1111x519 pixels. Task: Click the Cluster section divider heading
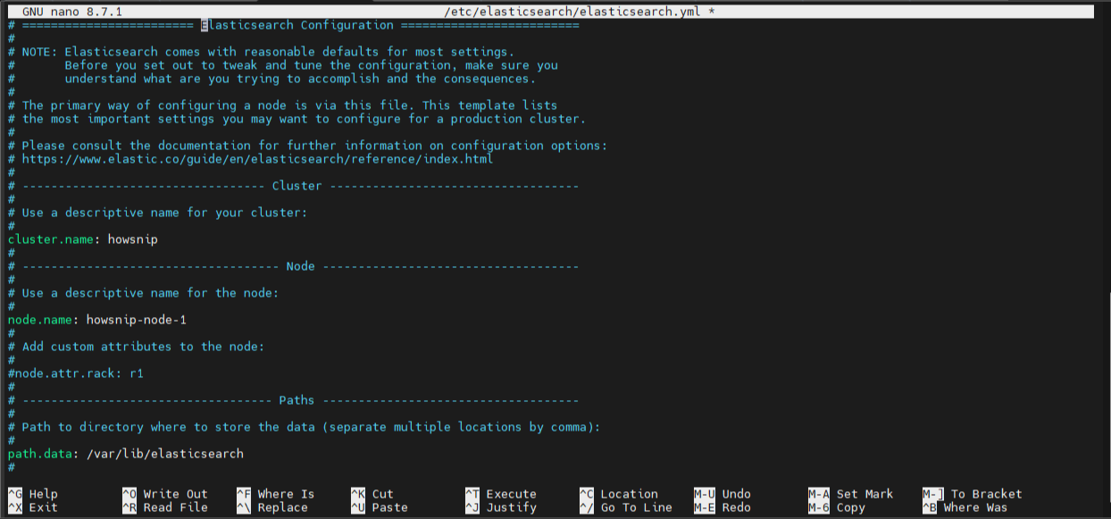(294, 186)
